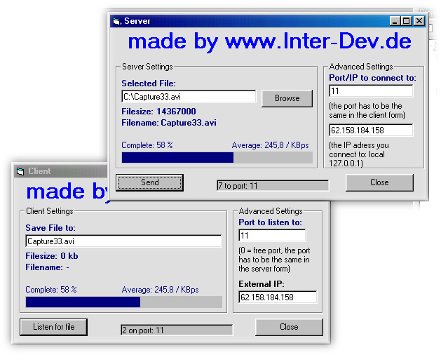Viewport: 441px width, 355px height.
Task: Click the hint about local IP 127.0.0.1
Action: [x=359, y=154]
